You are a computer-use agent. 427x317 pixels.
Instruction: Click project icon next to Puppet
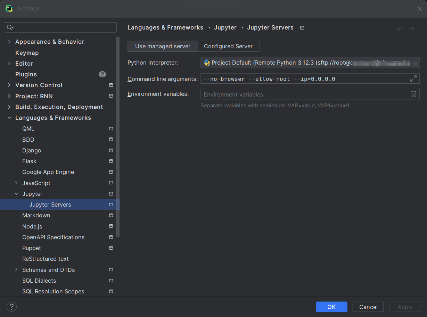point(111,248)
